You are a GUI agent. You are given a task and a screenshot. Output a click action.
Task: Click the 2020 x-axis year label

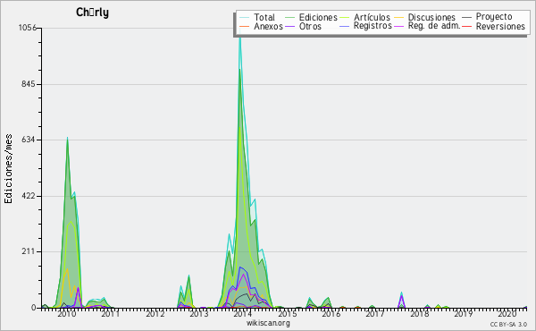pos(507,313)
